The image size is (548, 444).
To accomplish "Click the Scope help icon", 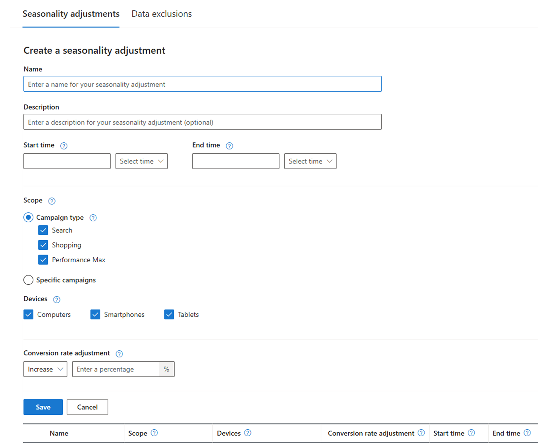I will (x=52, y=201).
